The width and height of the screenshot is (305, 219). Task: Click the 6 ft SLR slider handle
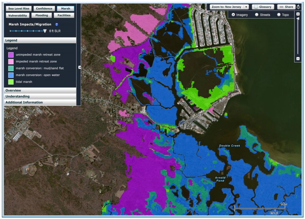[45, 31]
